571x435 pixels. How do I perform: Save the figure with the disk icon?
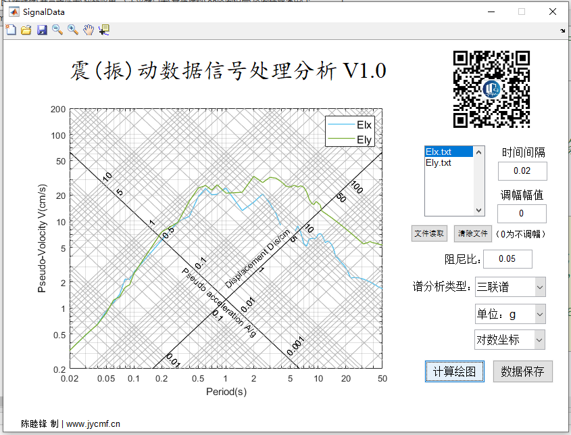[41, 29]
